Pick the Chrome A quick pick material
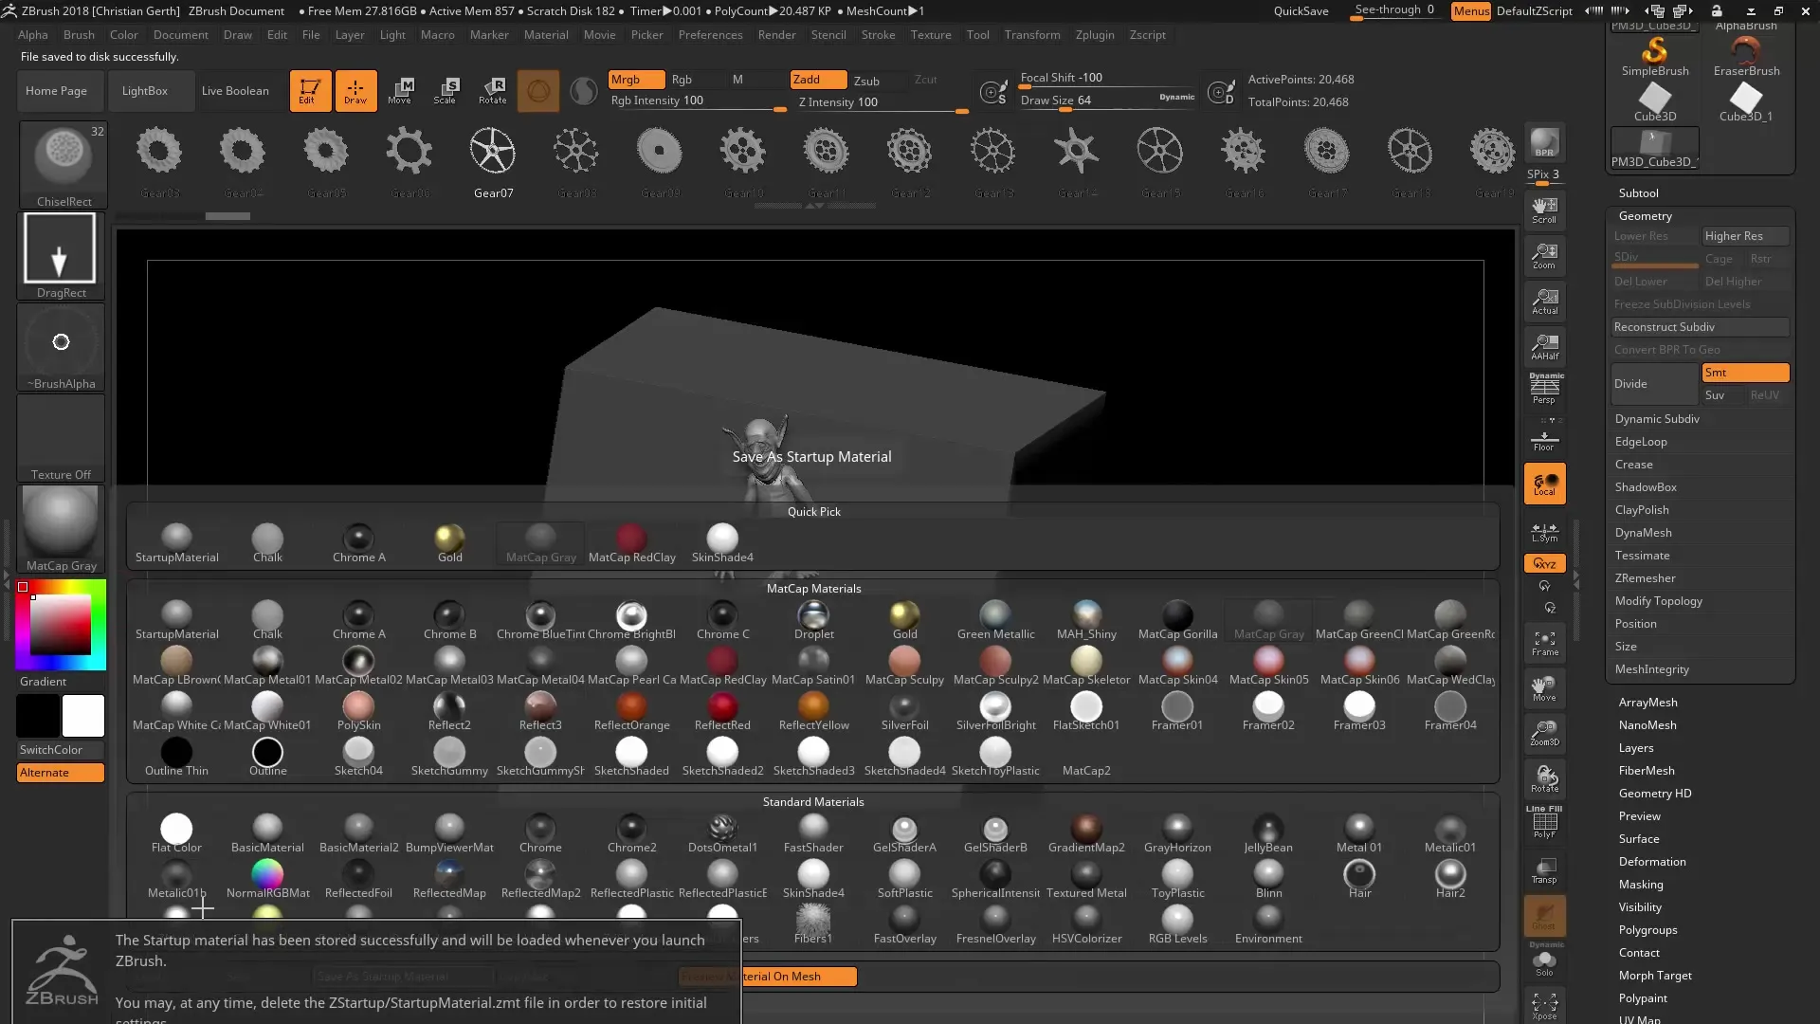 click(x=358, y=544)
